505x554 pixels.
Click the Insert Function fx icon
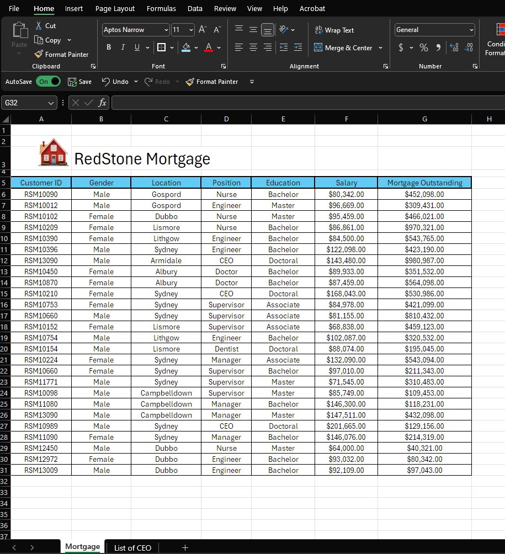(102, 103)
